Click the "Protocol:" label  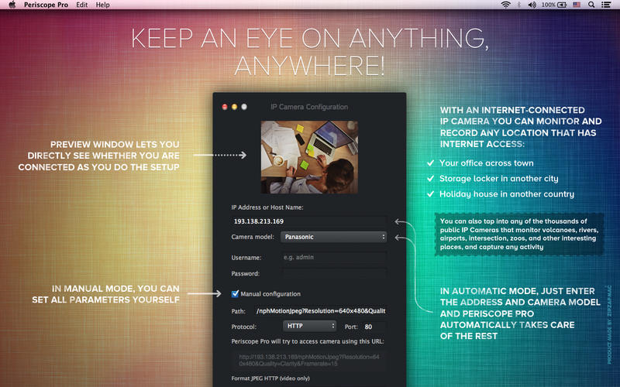tap(243, 327)
